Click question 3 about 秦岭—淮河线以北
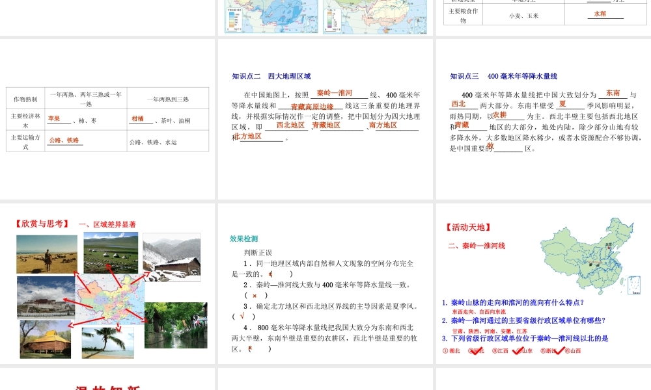Screen dimensions: 651x390 pos(525,338)
